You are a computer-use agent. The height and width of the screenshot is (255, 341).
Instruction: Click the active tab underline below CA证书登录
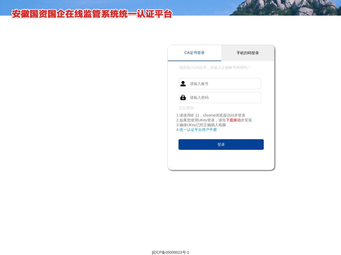click(x=194, y=61)
